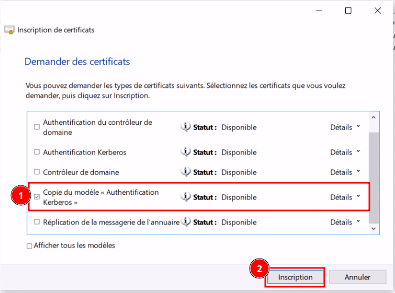Click info icon for Réplication de la messagerie row
This screenshot has height=293, width=395.
click(x=185, y=222)
